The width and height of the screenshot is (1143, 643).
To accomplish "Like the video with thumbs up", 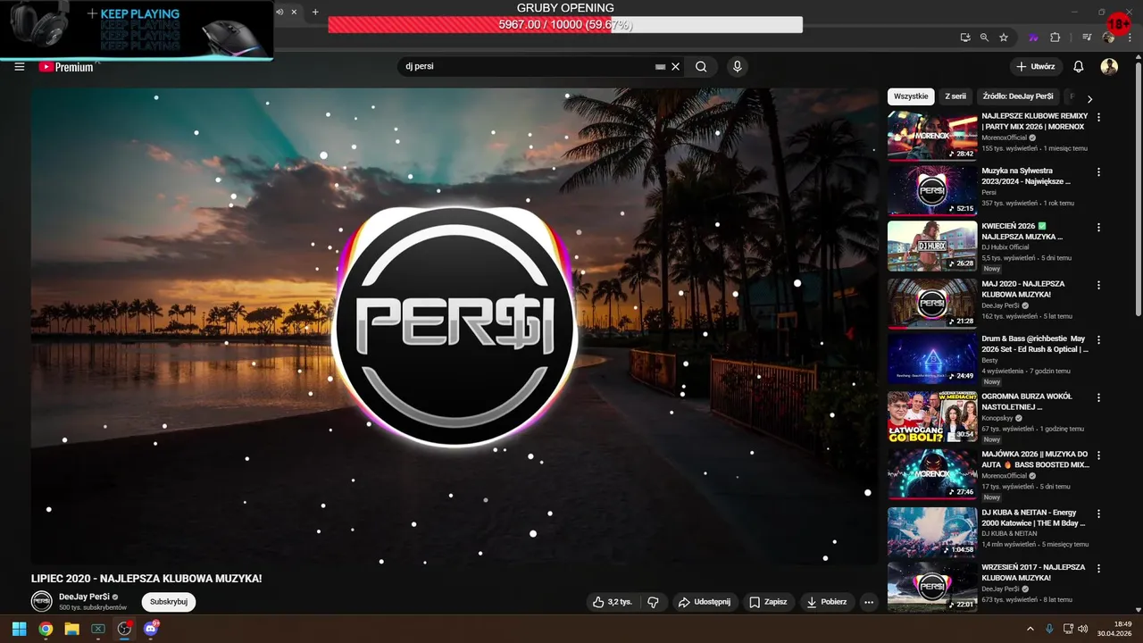I will (x=613, y=602).
